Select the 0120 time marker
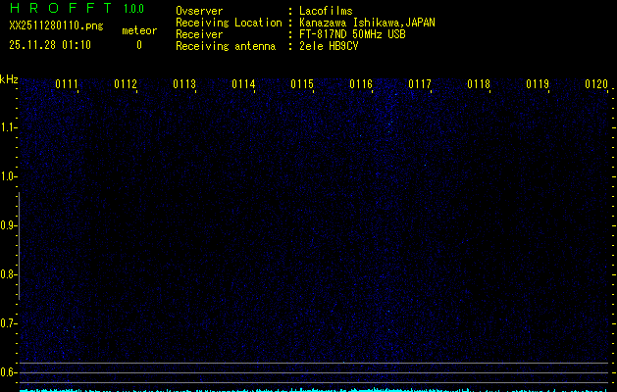617x392 pixels. pos(596,84)
